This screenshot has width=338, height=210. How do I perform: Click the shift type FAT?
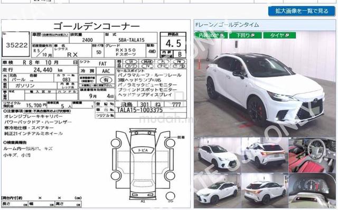pyautogui.click(x=102, y=64)
